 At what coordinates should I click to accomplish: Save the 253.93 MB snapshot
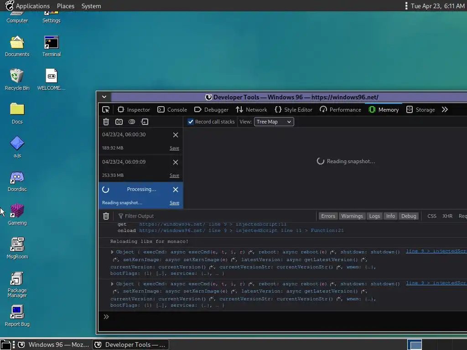(174, 175)
